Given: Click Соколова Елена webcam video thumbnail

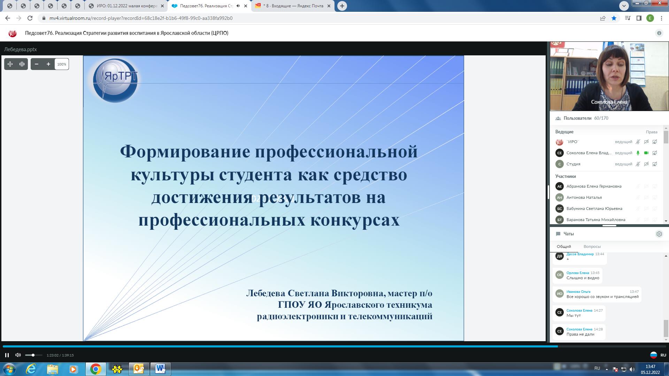Looking at the screenshot, I should click(x=609, y=76).
